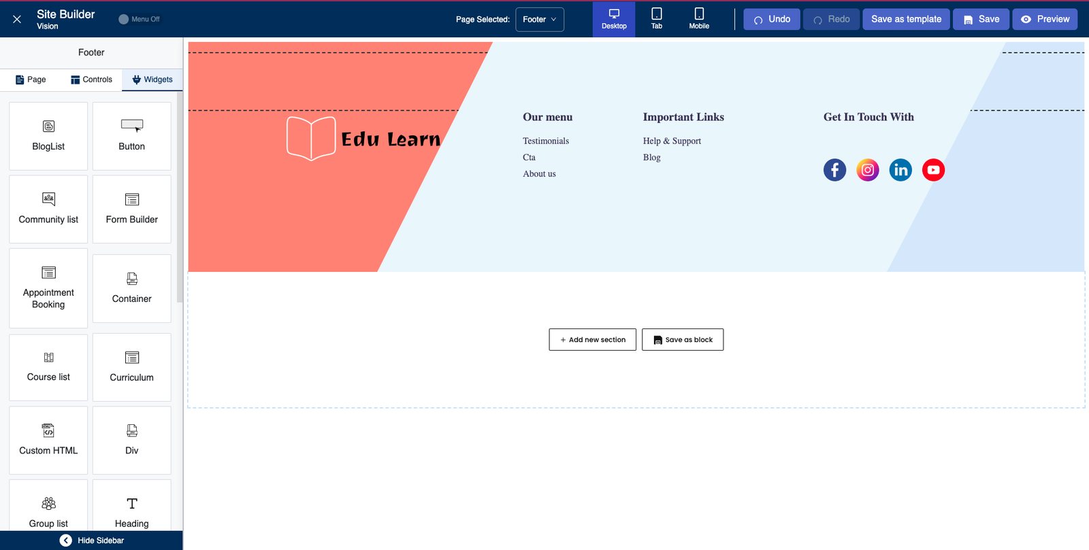Select the Curriculum widget
Viewport: 1089px width, 550px height.
pyautogui.click(x=131, y=367)
